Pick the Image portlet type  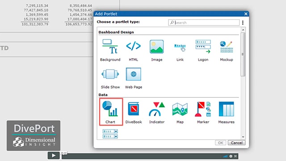(x=157, y=50)
